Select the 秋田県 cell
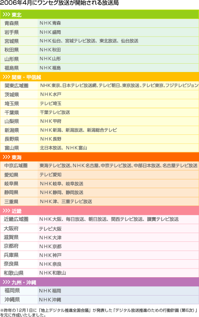This screenshot has height=317, width=199. tap(19, 50)
